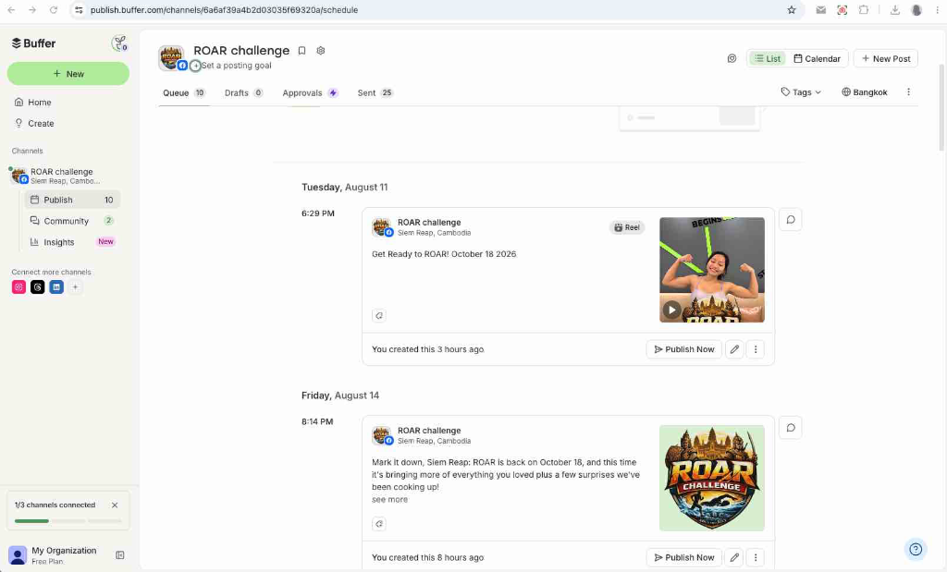Expand see more on August 14 post

pos(389,500)
